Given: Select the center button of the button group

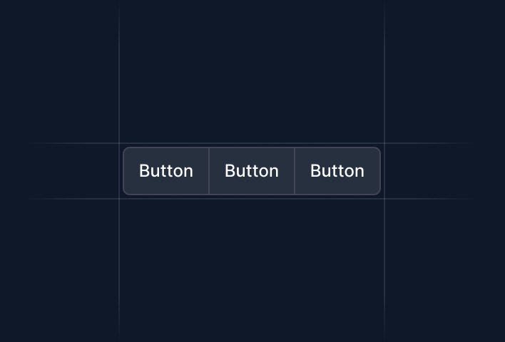Looking at the screenshot, I should point(252,171).
